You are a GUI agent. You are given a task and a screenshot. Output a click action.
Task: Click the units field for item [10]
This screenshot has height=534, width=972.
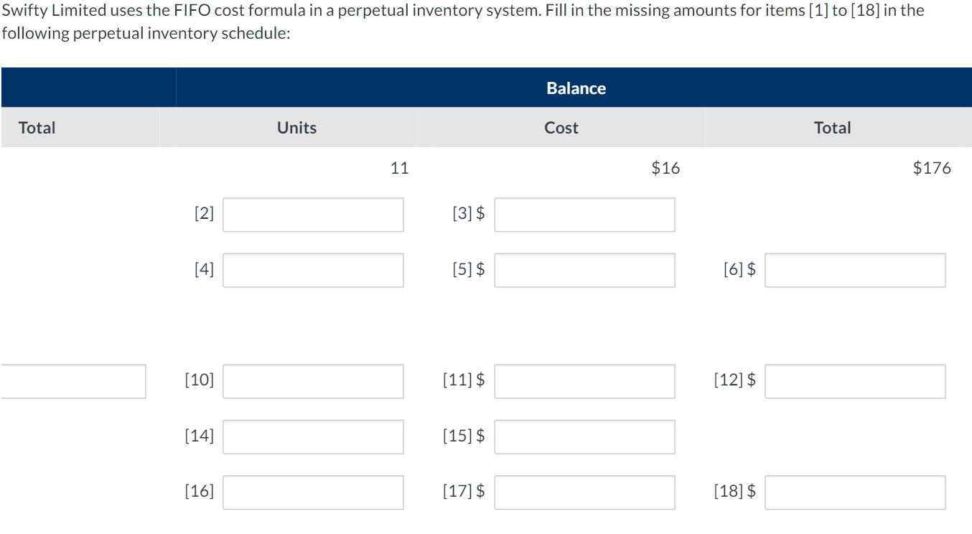313,381
